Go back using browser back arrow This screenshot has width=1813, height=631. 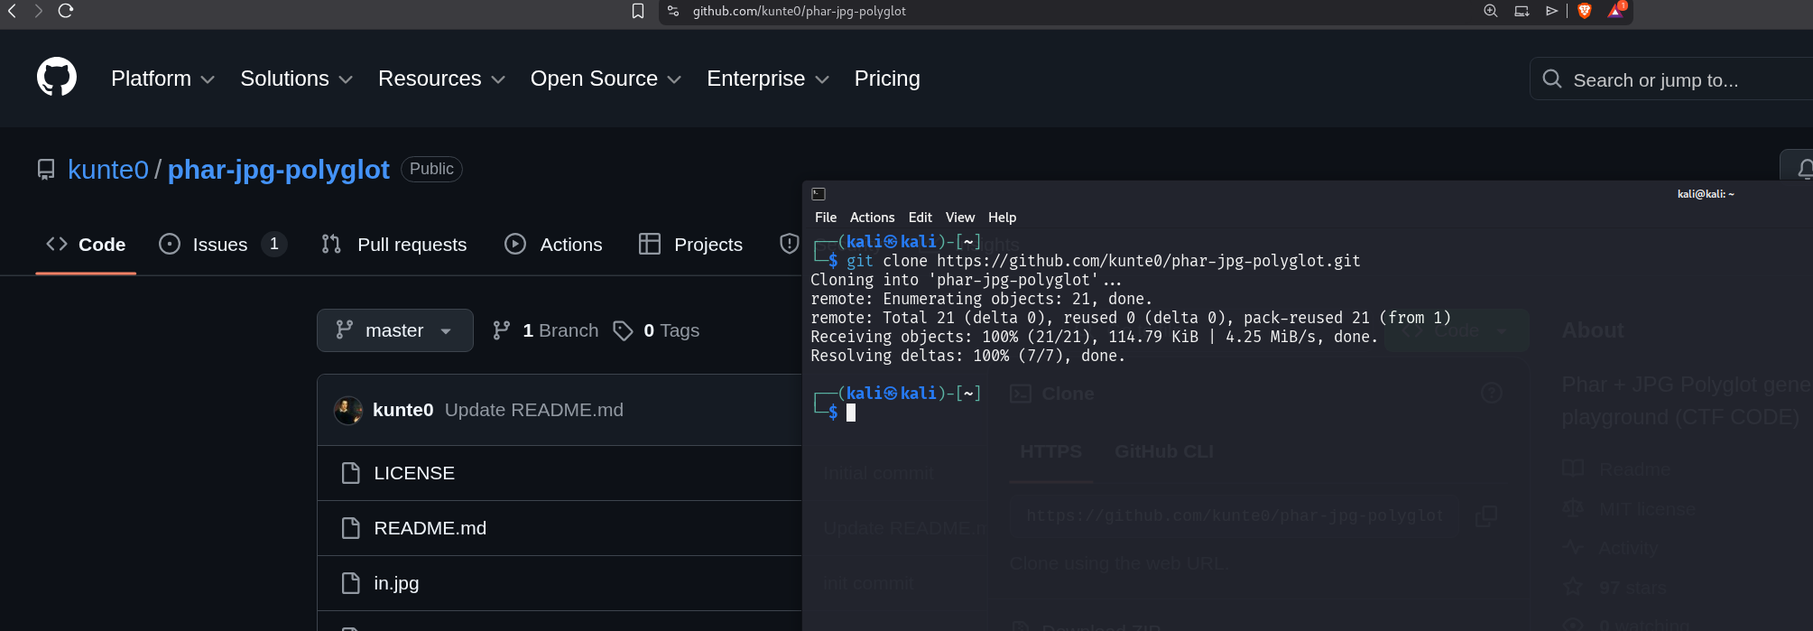(13, 11)
